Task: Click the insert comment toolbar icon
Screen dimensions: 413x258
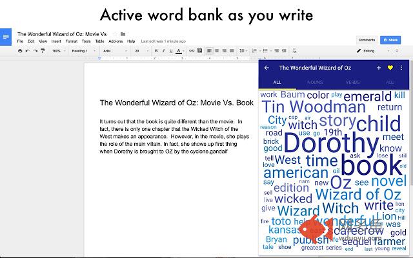Action: pyautogui.click(x=199, y=50)
